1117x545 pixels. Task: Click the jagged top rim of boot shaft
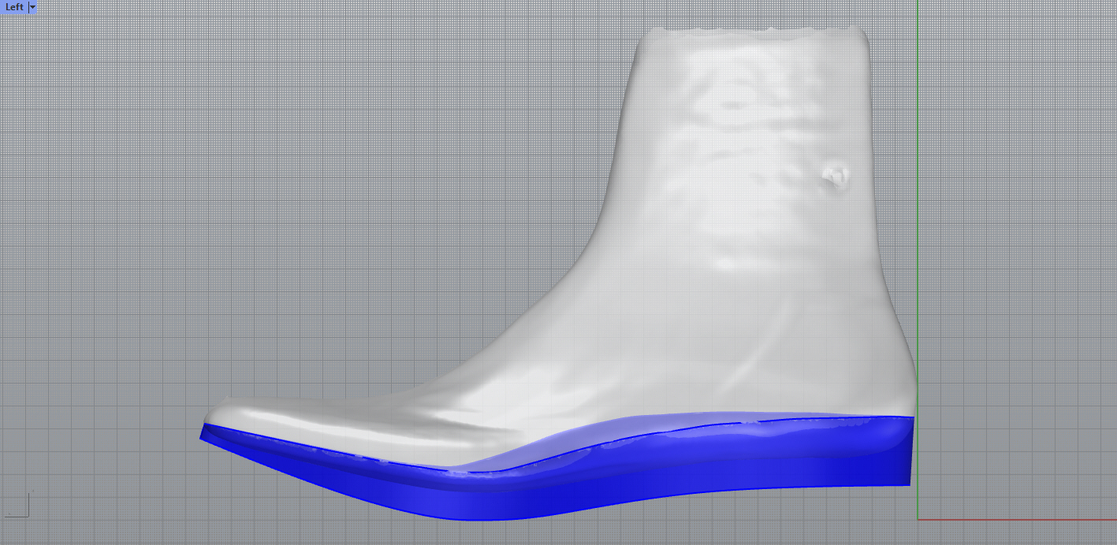click(x=757, y=32)
